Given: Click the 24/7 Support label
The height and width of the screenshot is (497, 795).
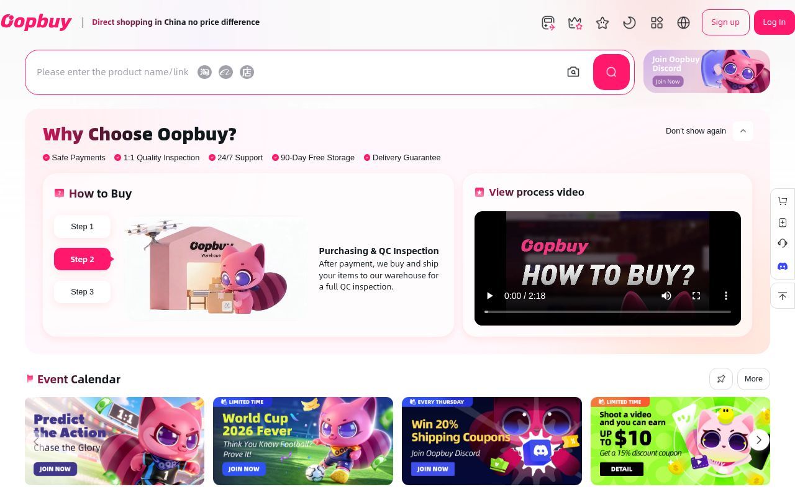Looking at the screenshot, I should (240, 158).
